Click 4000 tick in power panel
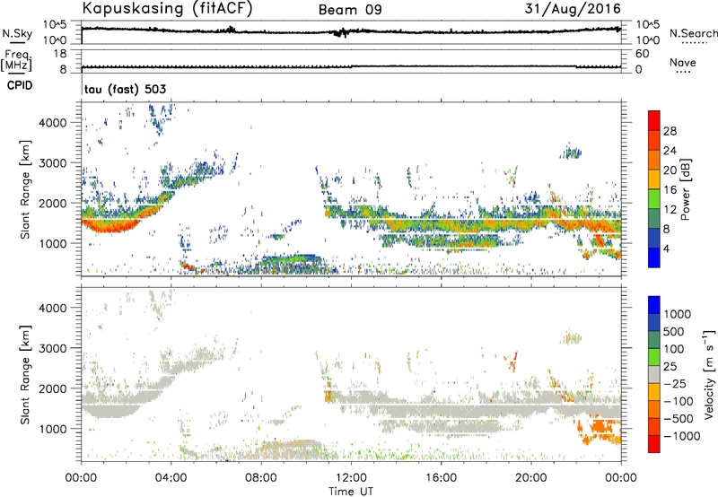 click(x=52, y=123)
